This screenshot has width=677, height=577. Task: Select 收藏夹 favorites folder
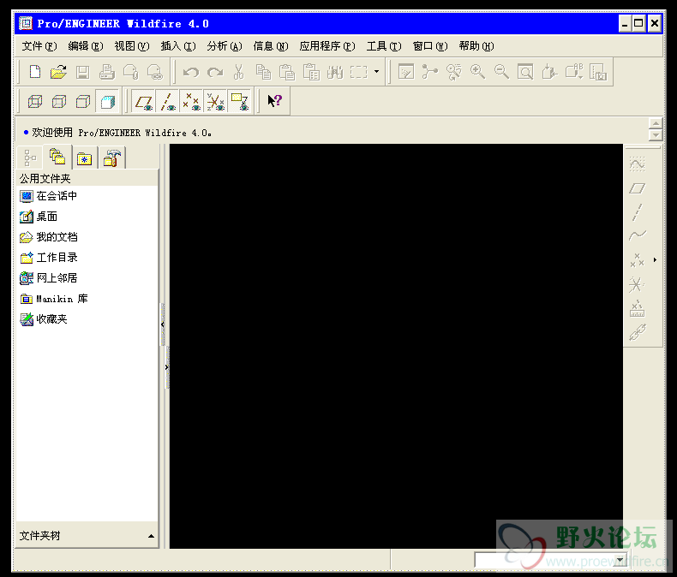click(x=44, y=319)
